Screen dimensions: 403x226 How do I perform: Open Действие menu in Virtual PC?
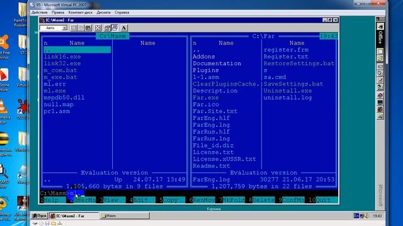click(x=39, y=13)
